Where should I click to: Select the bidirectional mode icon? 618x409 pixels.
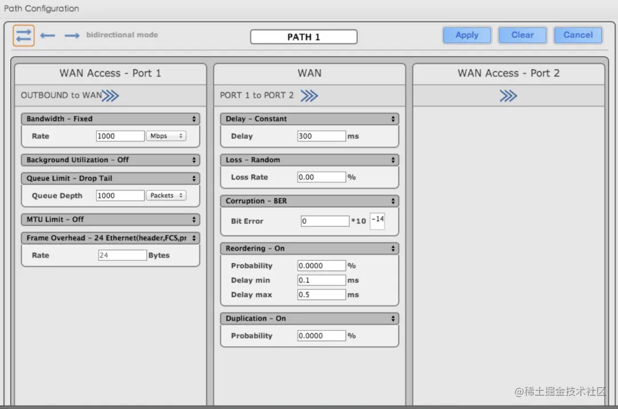tap(23, 35)
